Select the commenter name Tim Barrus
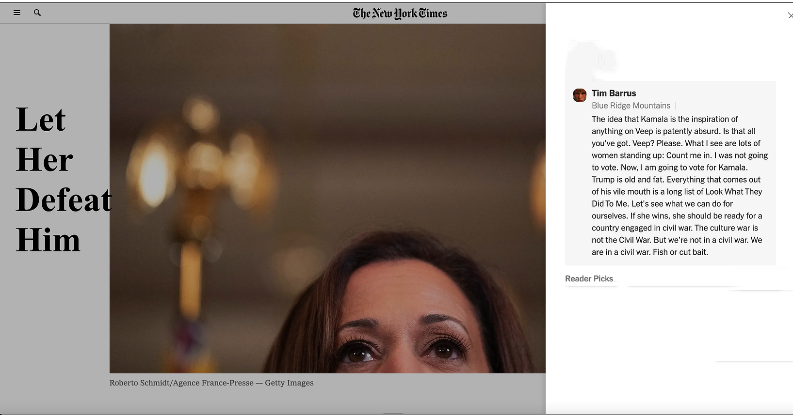 point(614,93)
